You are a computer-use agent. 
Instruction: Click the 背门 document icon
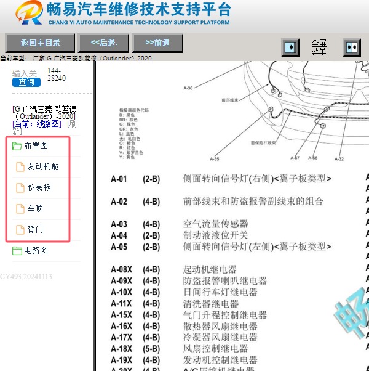point(20,229)
